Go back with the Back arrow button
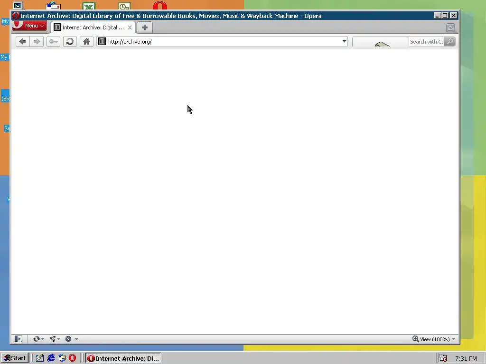The height and width of the screenshot is (364, 486). [22, 42]
